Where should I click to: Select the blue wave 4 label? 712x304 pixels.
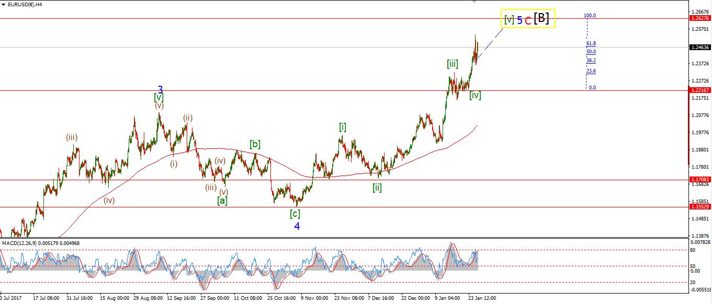(x=297, y=226)
